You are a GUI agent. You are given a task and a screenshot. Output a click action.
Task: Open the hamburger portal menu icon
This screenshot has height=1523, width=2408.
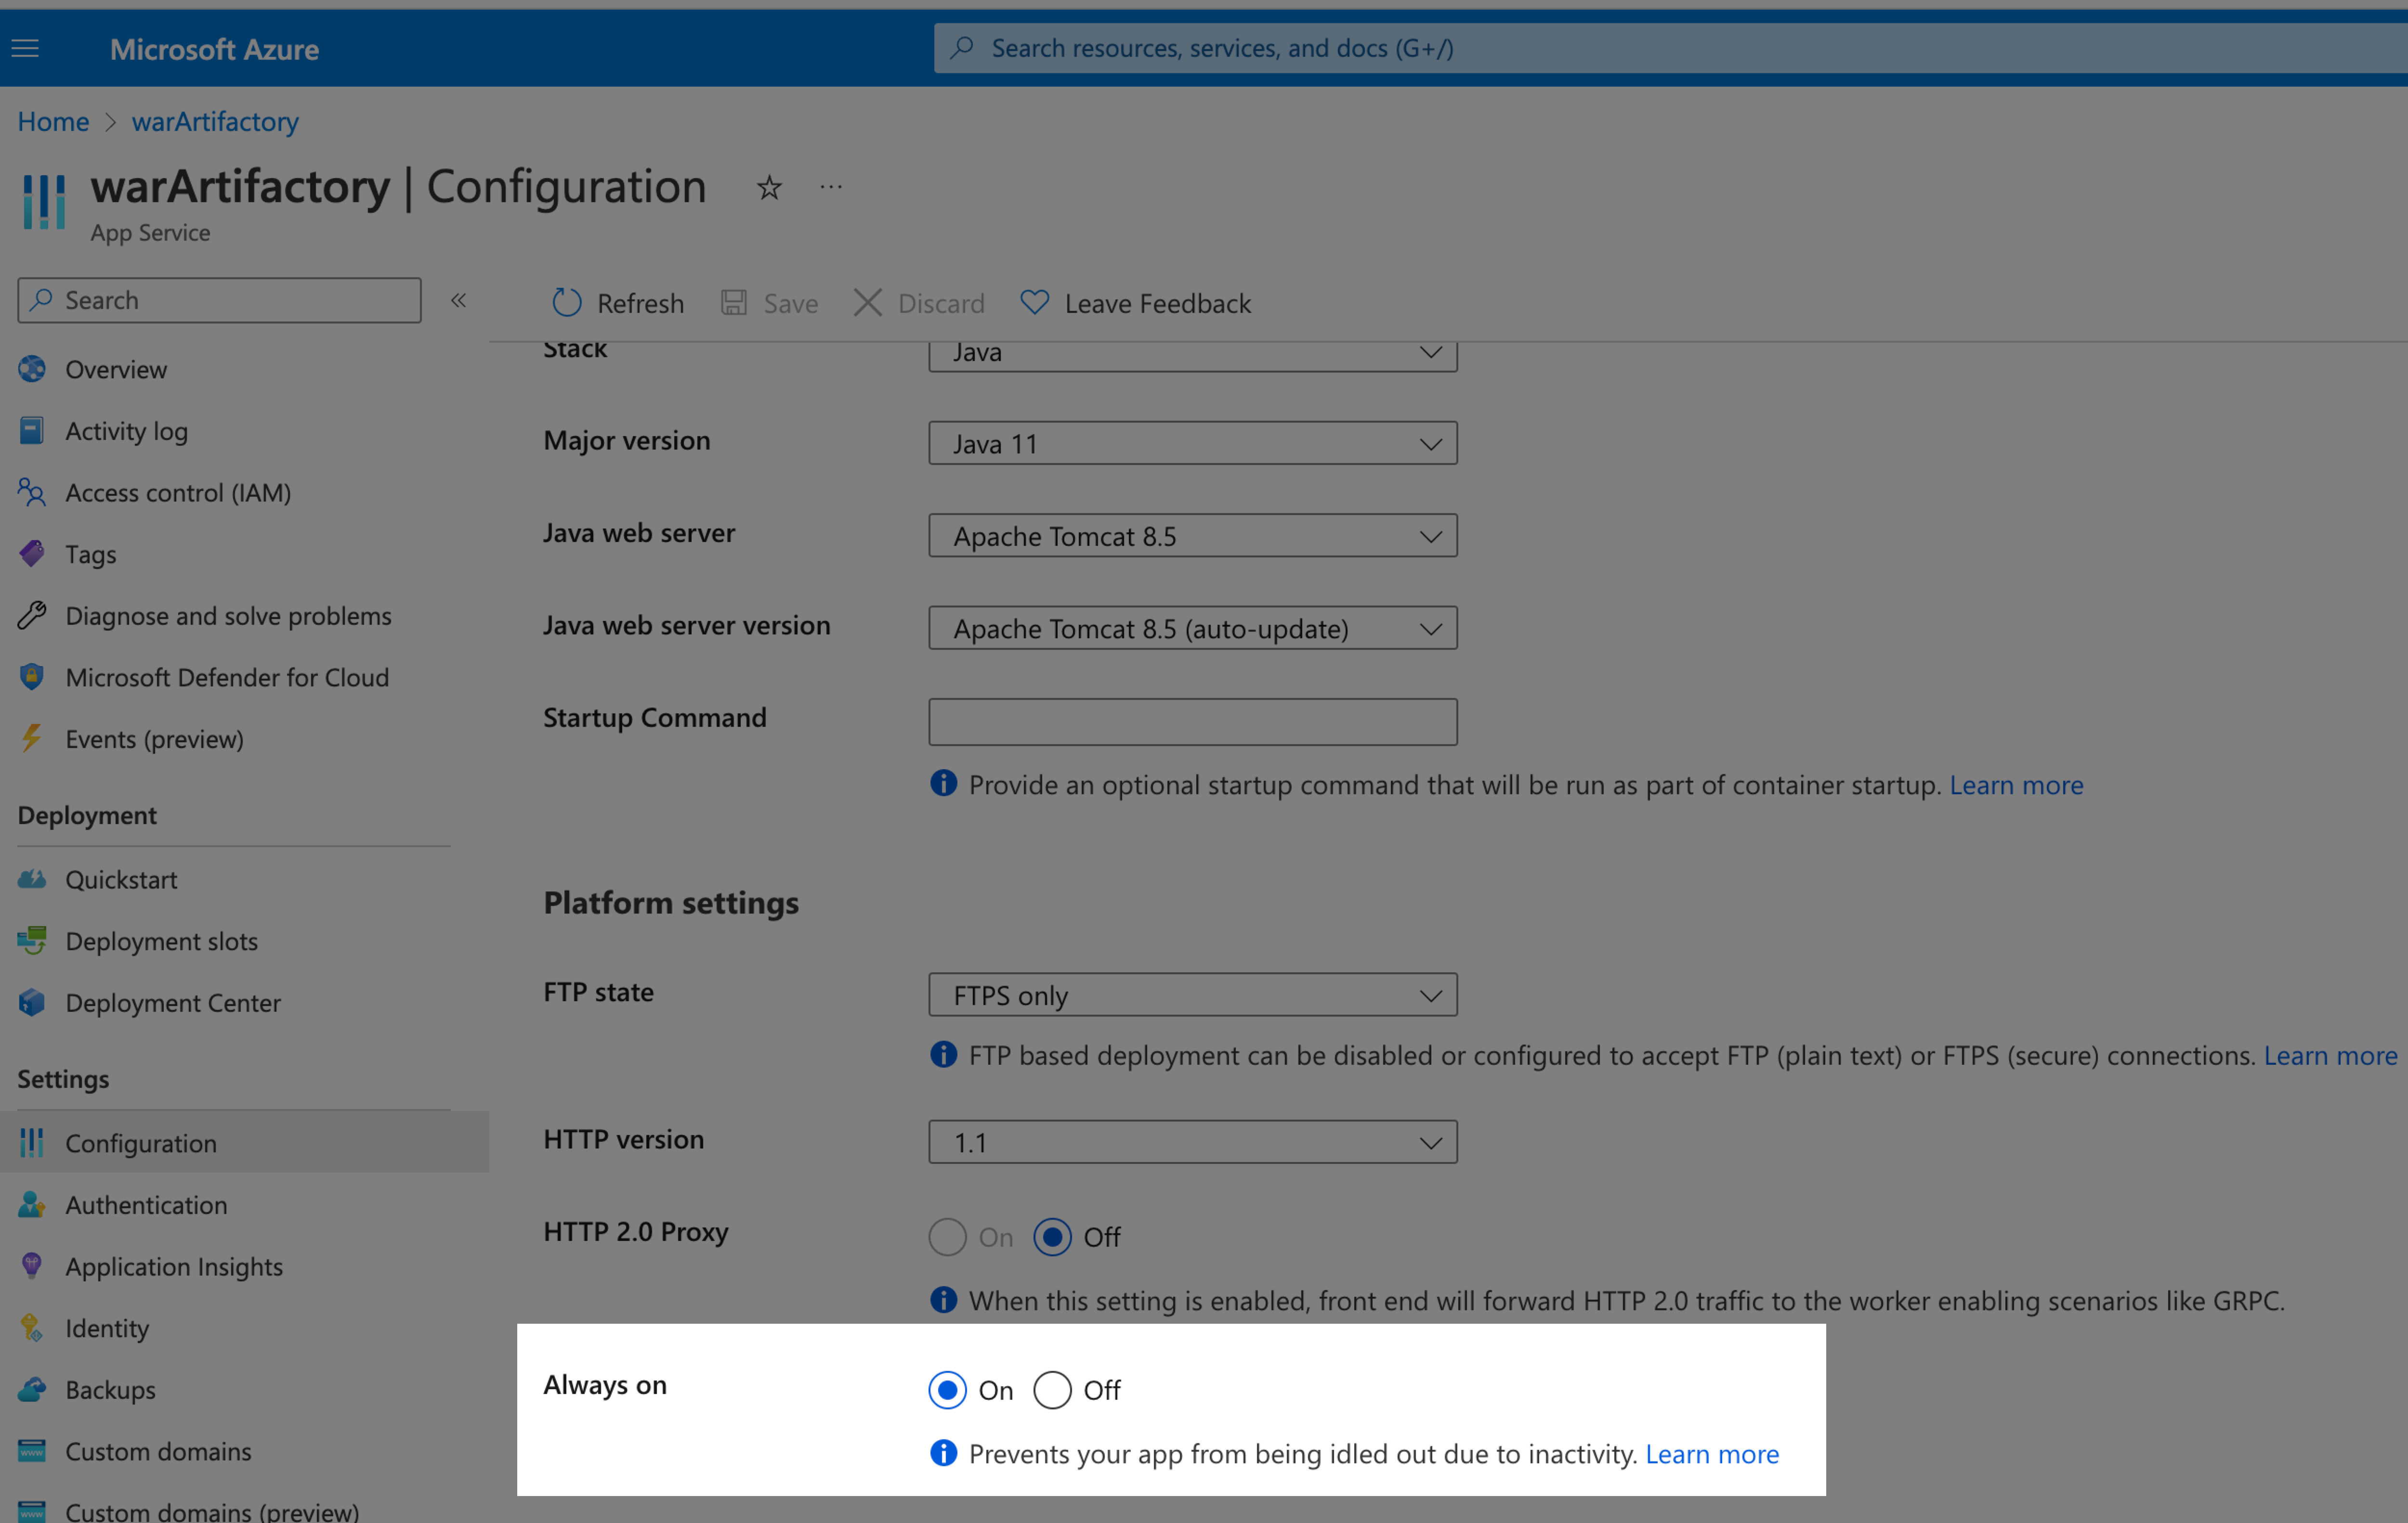(25, 48)
